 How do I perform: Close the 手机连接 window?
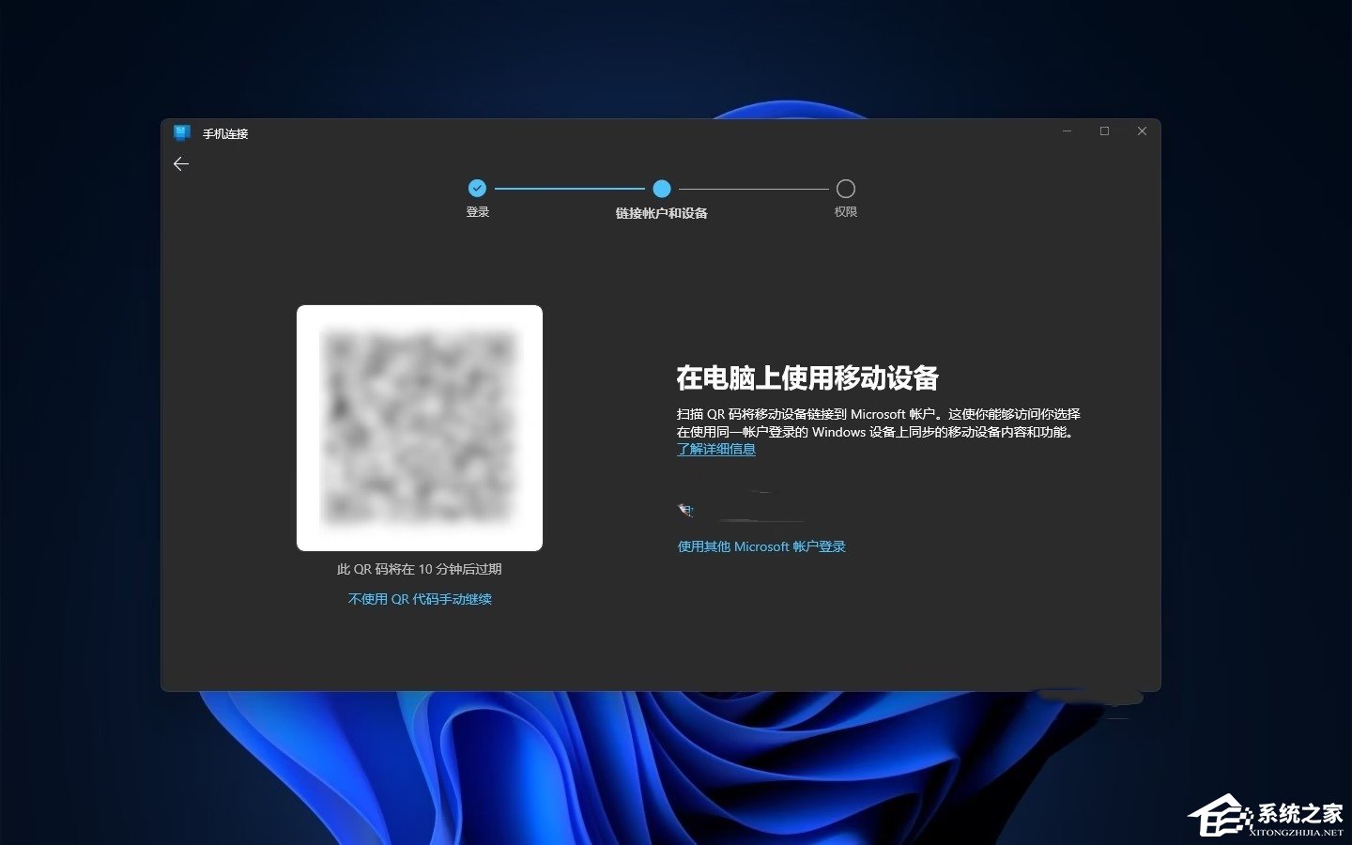1143,131
